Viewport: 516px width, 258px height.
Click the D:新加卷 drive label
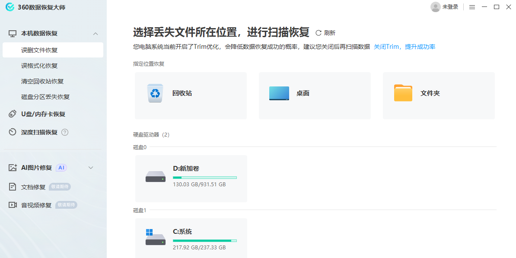pyautogui.click(x=186, y=169)
